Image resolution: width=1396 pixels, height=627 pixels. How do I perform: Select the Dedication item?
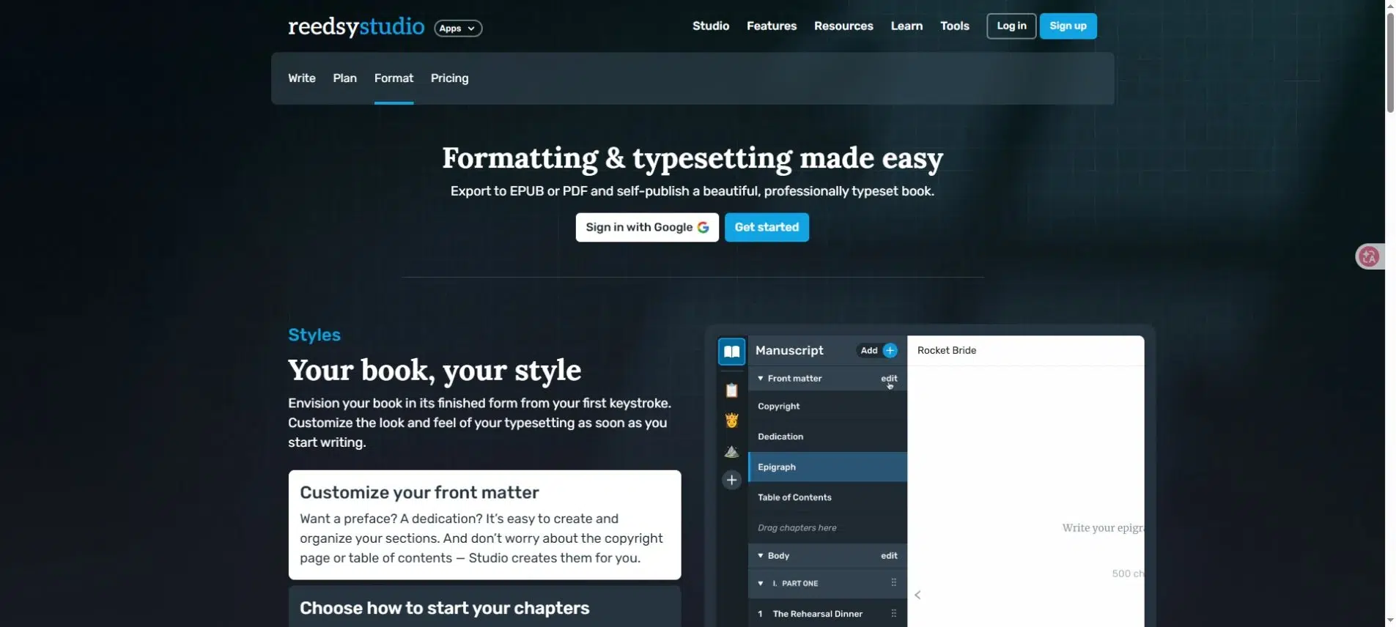[827, 437]
